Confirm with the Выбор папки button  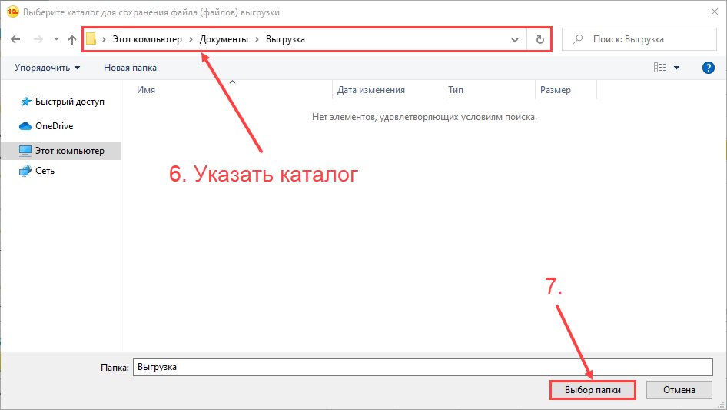tap(593, 390)
